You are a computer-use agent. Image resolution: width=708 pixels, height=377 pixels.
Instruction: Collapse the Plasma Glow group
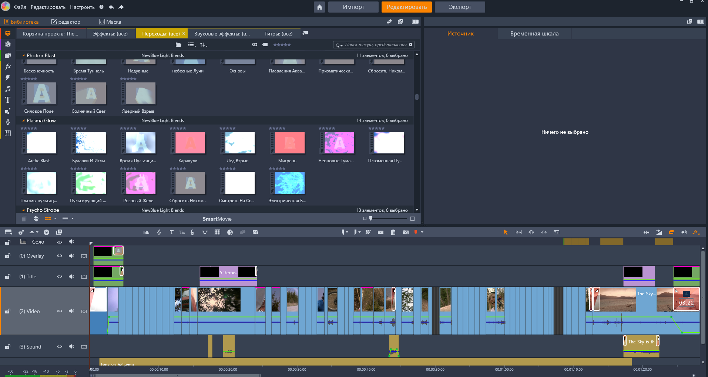(23, 121)
